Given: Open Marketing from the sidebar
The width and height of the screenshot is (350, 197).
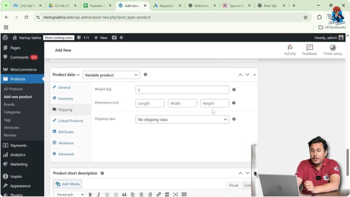Looking at the screenshot, I should pyautogui.click(x=19, y=164).
